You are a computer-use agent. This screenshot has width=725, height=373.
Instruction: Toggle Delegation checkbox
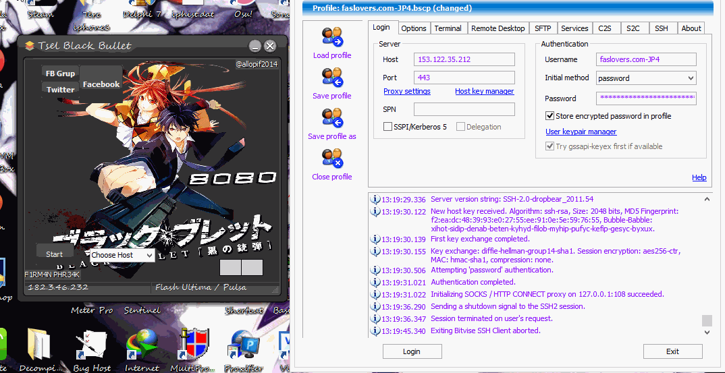460,127
